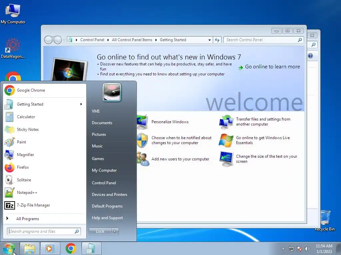Open the address bar history dropdown
The image size is (341, 255).
click(x=209, y=40)
